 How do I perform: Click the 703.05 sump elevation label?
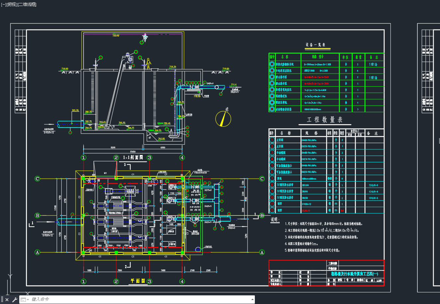pyautogui.click(x=162, y=139)
